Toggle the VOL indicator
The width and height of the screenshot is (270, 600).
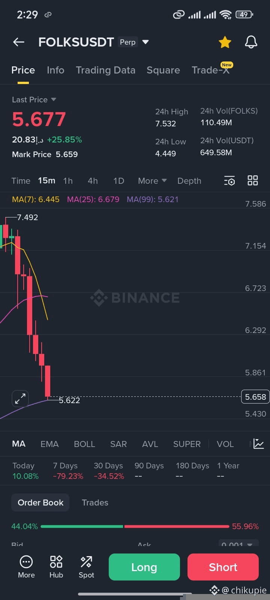point(225,444)
